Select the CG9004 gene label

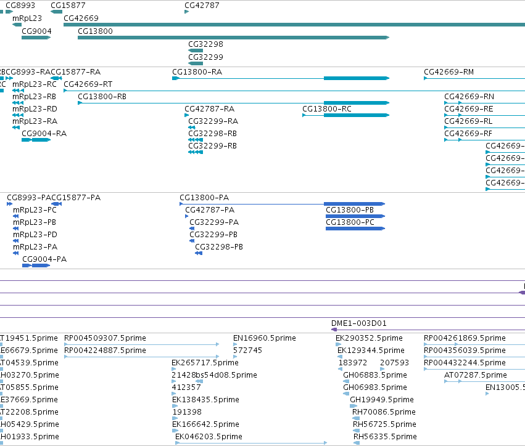coord(36,31)
